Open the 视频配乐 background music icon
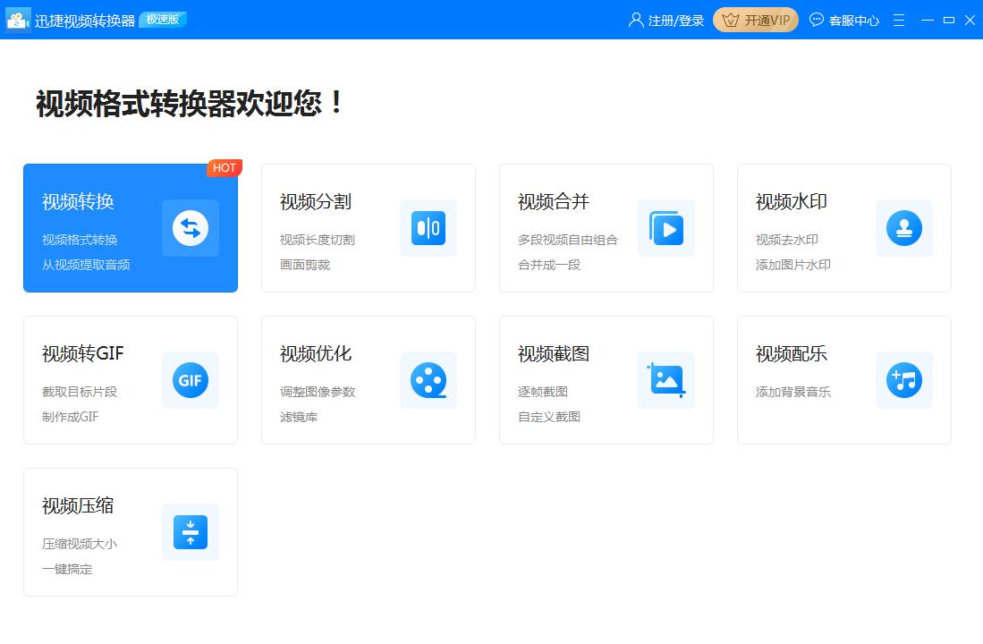This screenshot has width=983, height=644. (x=903, y=380)
